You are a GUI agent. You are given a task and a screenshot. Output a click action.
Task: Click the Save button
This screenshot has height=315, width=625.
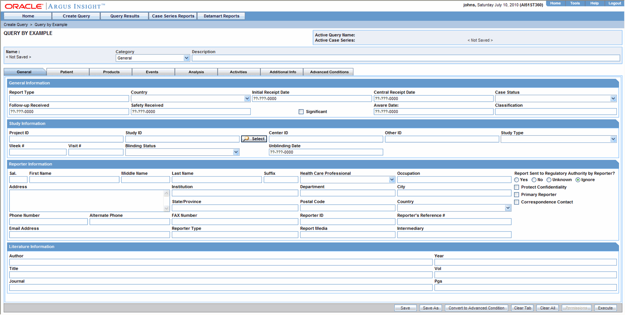[405, 308]
